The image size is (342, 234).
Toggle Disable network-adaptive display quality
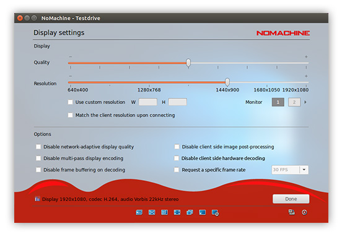pos(38,147)
